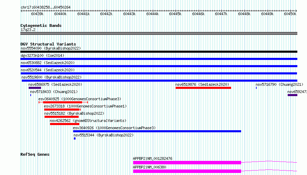Select the Cytogenetic Bands track title
Viewport: 307px width, 175px height.
coord(41,25)
